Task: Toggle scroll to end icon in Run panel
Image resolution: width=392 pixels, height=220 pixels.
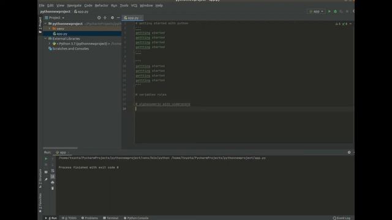Action: (x=53, y=177)
